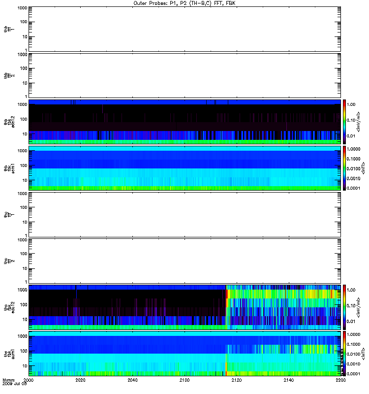Click the "thb fbk scm1" axis label
The image size is (369, 394).
click(x=9, y=168)
